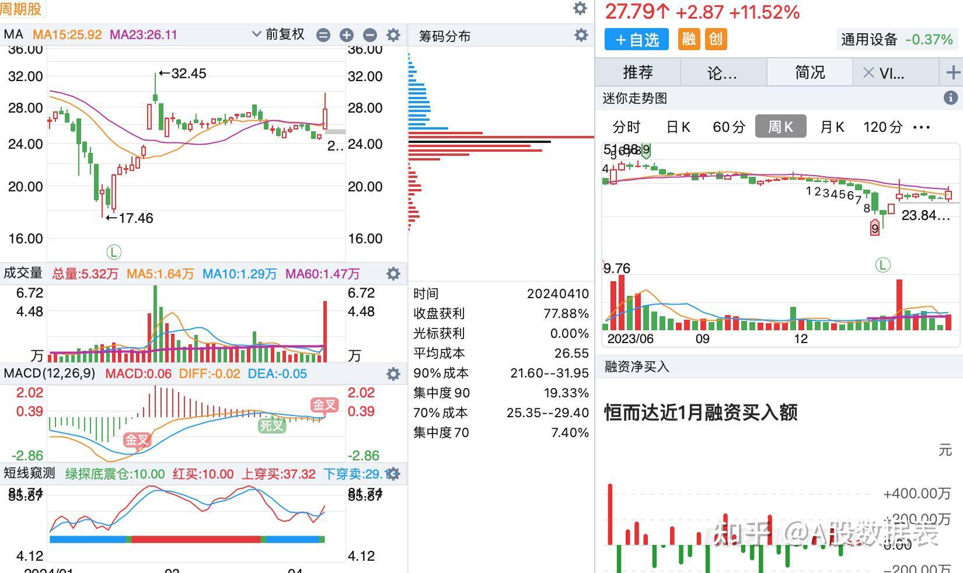The image size is (963, 573).
Task: Switch mini chart to 日K
Action: [x=678, y=127]
